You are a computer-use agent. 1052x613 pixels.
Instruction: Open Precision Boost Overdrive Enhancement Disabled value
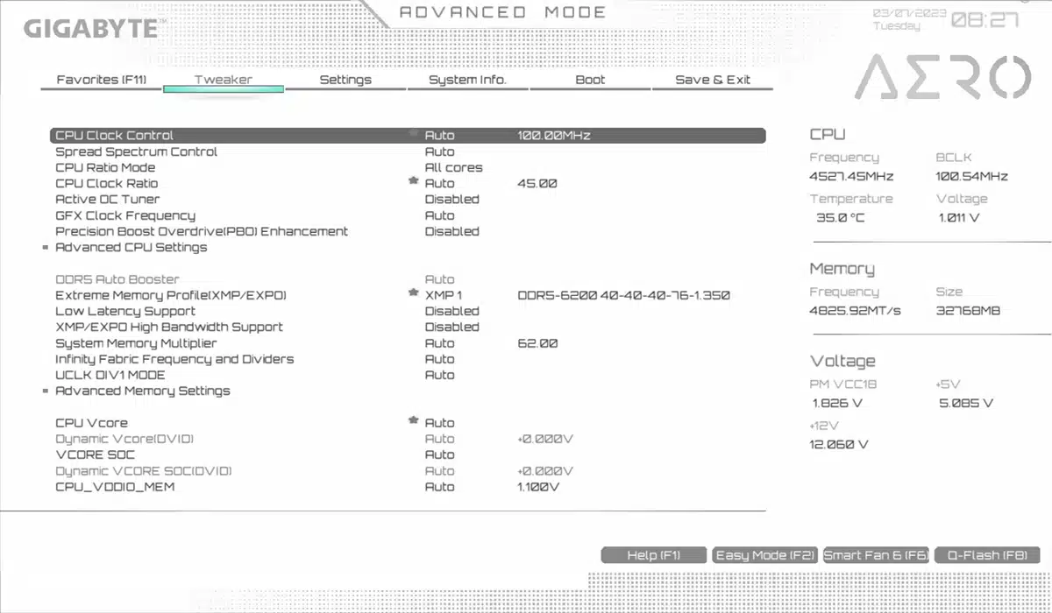(452, 231)
